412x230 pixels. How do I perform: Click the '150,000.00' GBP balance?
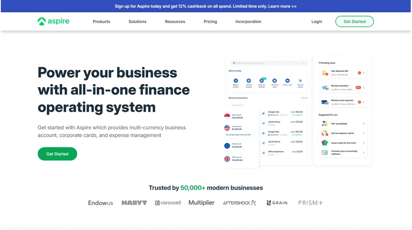(237, 160)
